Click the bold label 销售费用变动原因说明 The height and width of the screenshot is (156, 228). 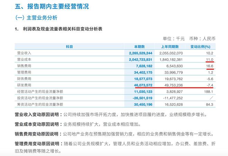click(x=37, y=134)
